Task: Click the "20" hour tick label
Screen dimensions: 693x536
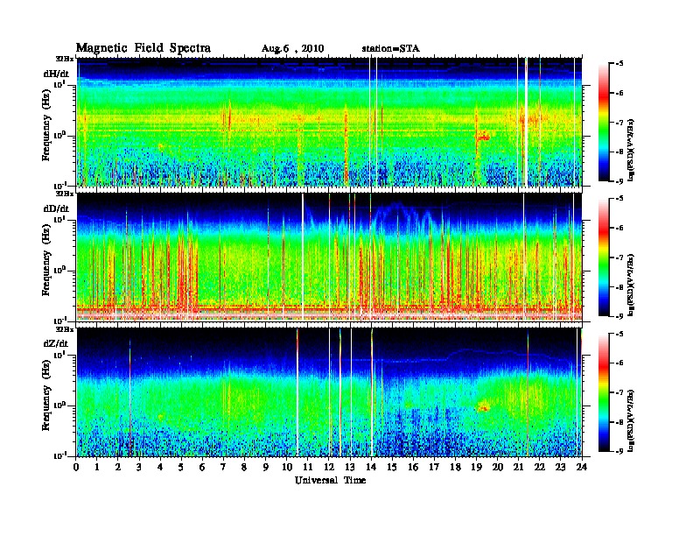Action: pyautogui.click(x=497, y=468)
